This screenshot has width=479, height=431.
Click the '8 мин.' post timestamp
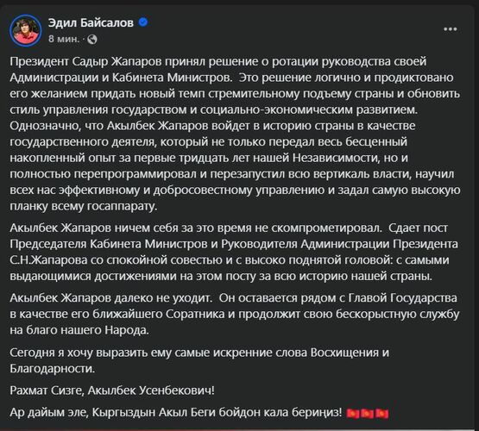pyautogui.click(x=64, y=39)
